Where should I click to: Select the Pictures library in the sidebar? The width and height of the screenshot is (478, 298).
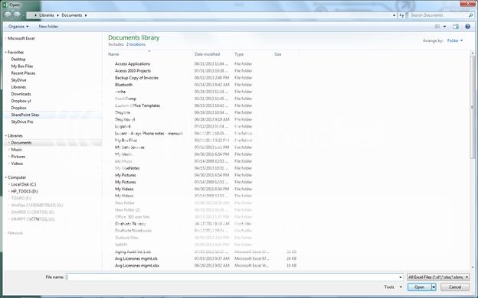18,157
